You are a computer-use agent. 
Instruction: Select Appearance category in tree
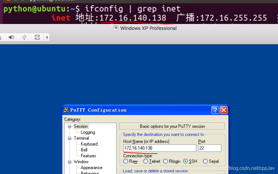coord(91,168)
